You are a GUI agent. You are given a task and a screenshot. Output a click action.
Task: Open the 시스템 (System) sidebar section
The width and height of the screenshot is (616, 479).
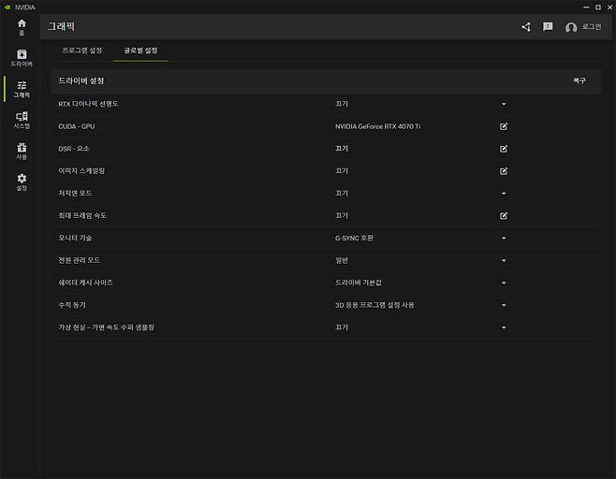[22, 120]
